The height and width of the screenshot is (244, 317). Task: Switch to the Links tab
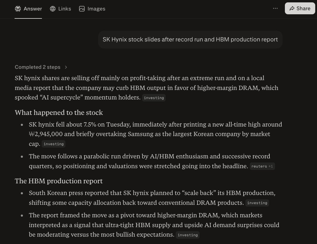coord(60,9)
